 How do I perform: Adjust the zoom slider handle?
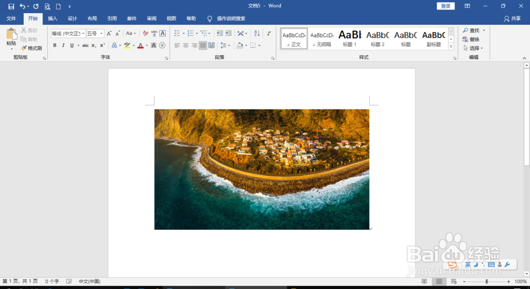[487, 282]
